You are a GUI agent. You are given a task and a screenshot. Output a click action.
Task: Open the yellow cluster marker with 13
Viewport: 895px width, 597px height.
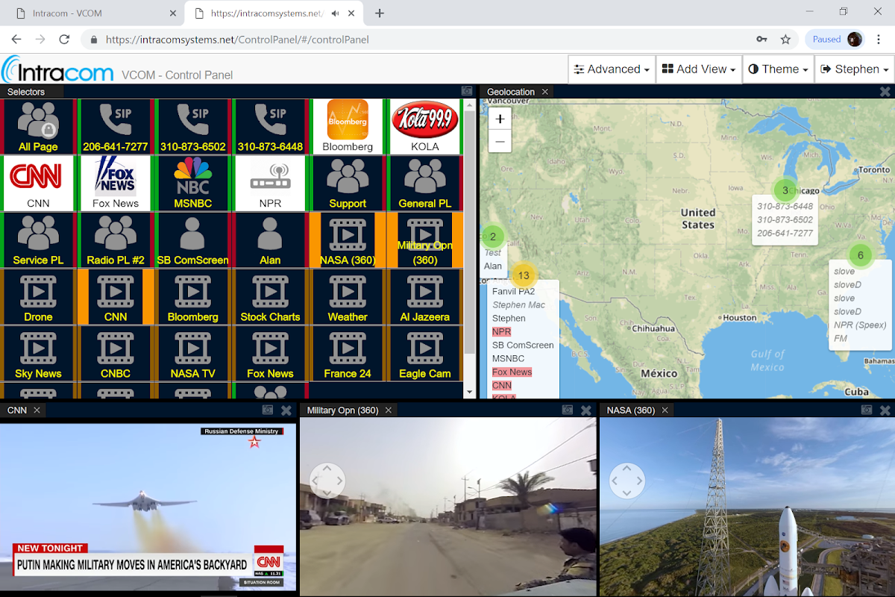[x=524, y=275]
